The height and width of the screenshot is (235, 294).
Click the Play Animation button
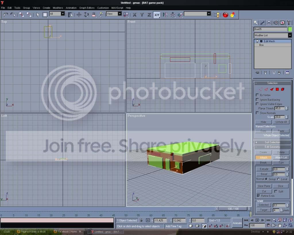pos(257,220)
